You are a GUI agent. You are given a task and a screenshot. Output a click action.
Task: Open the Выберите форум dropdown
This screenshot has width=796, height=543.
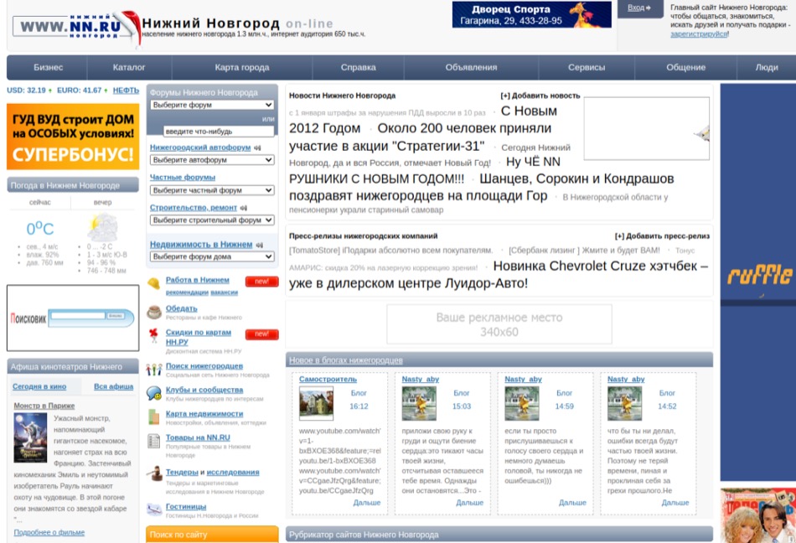[212, 105]
